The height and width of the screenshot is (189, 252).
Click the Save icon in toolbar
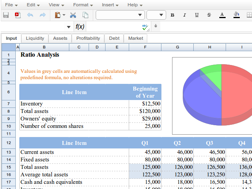click(6, 15)
